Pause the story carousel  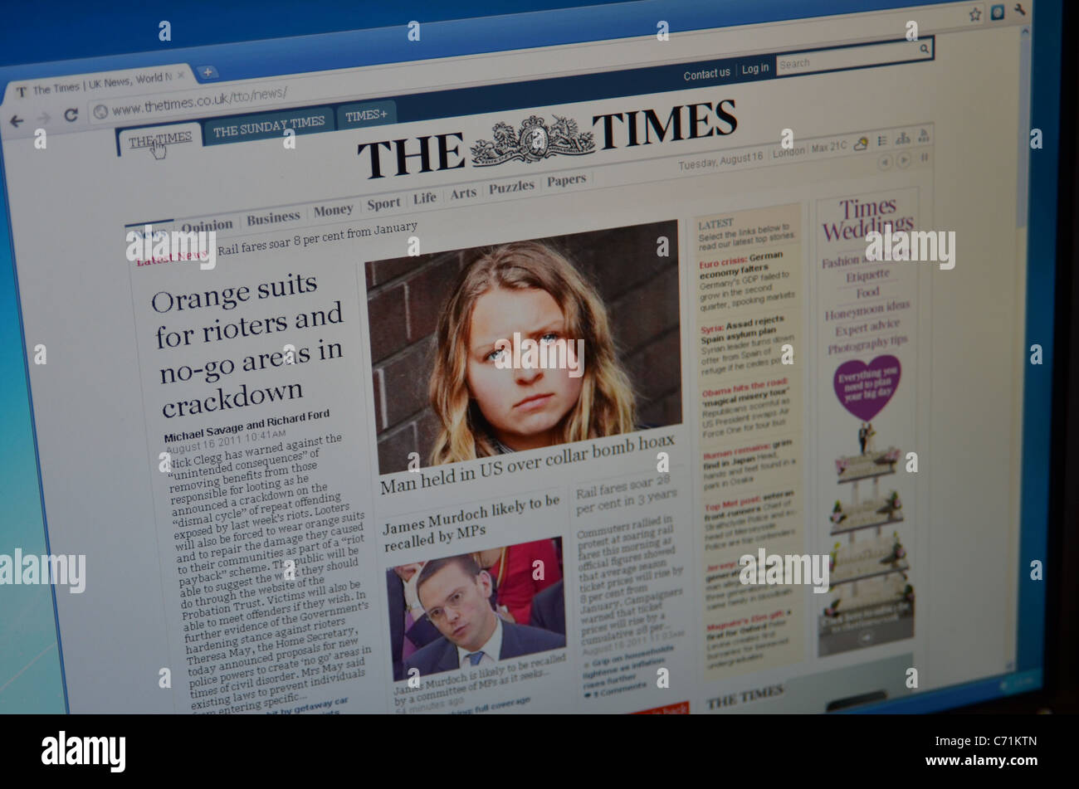(925, 158)
